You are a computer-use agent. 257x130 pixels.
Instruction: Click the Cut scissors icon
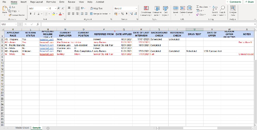(x=10, y=7)
